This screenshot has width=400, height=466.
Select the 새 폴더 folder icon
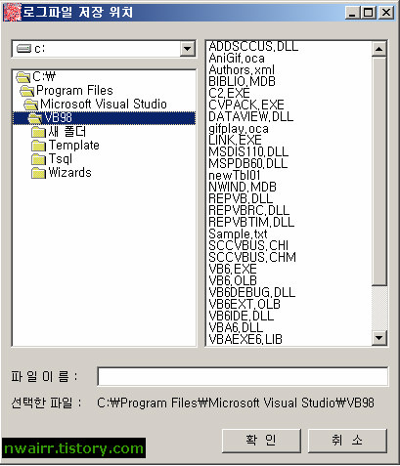[x=38, y=132]
